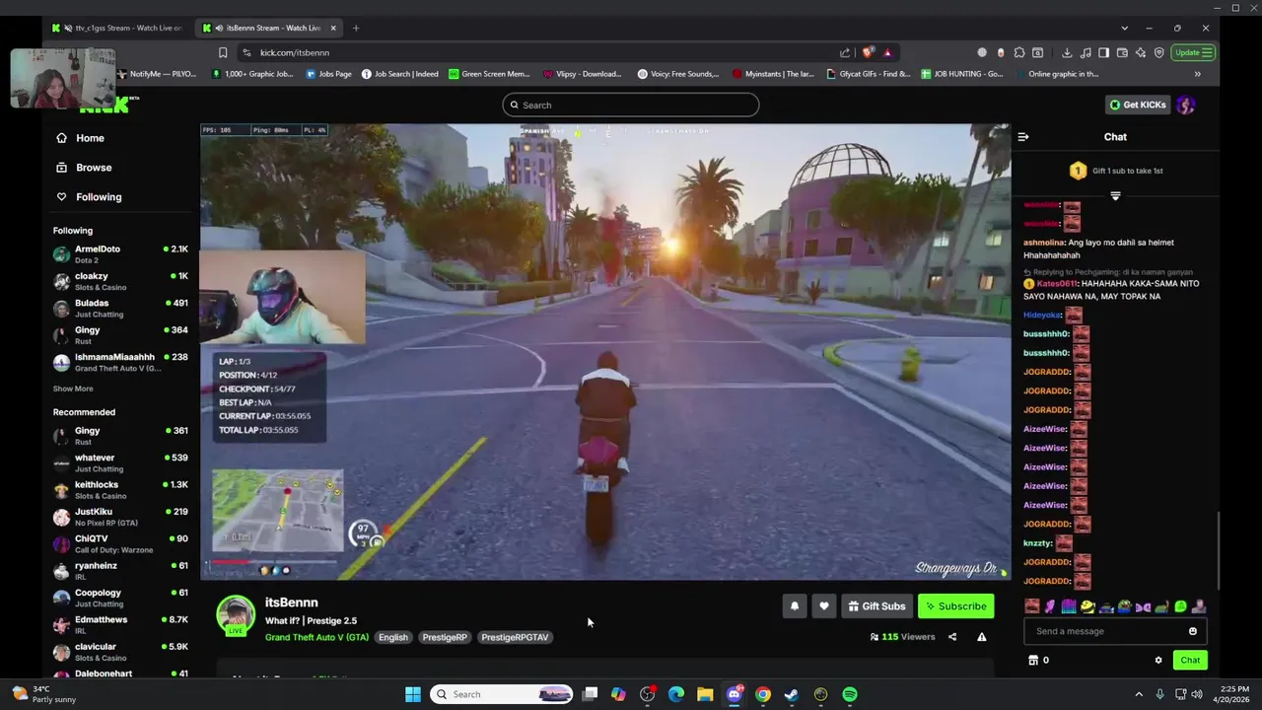Screen dimensions: 1262x710
Task: Click the notification bell icon for itsBennn
Action: (795, 606)
